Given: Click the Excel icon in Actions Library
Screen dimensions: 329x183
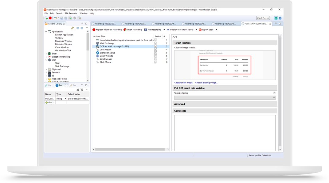Looking at the screenshot, I should tap(49, 54).
